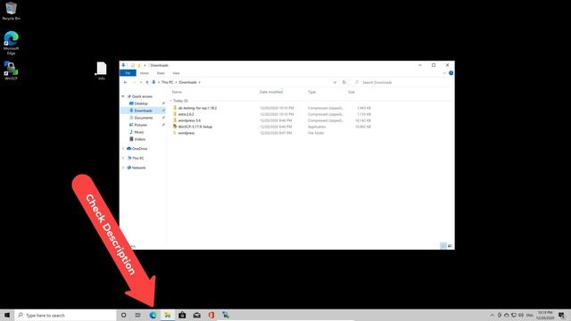Sort files by Size column
Screen dimensions: 571x321
click(x=352, y=92)
